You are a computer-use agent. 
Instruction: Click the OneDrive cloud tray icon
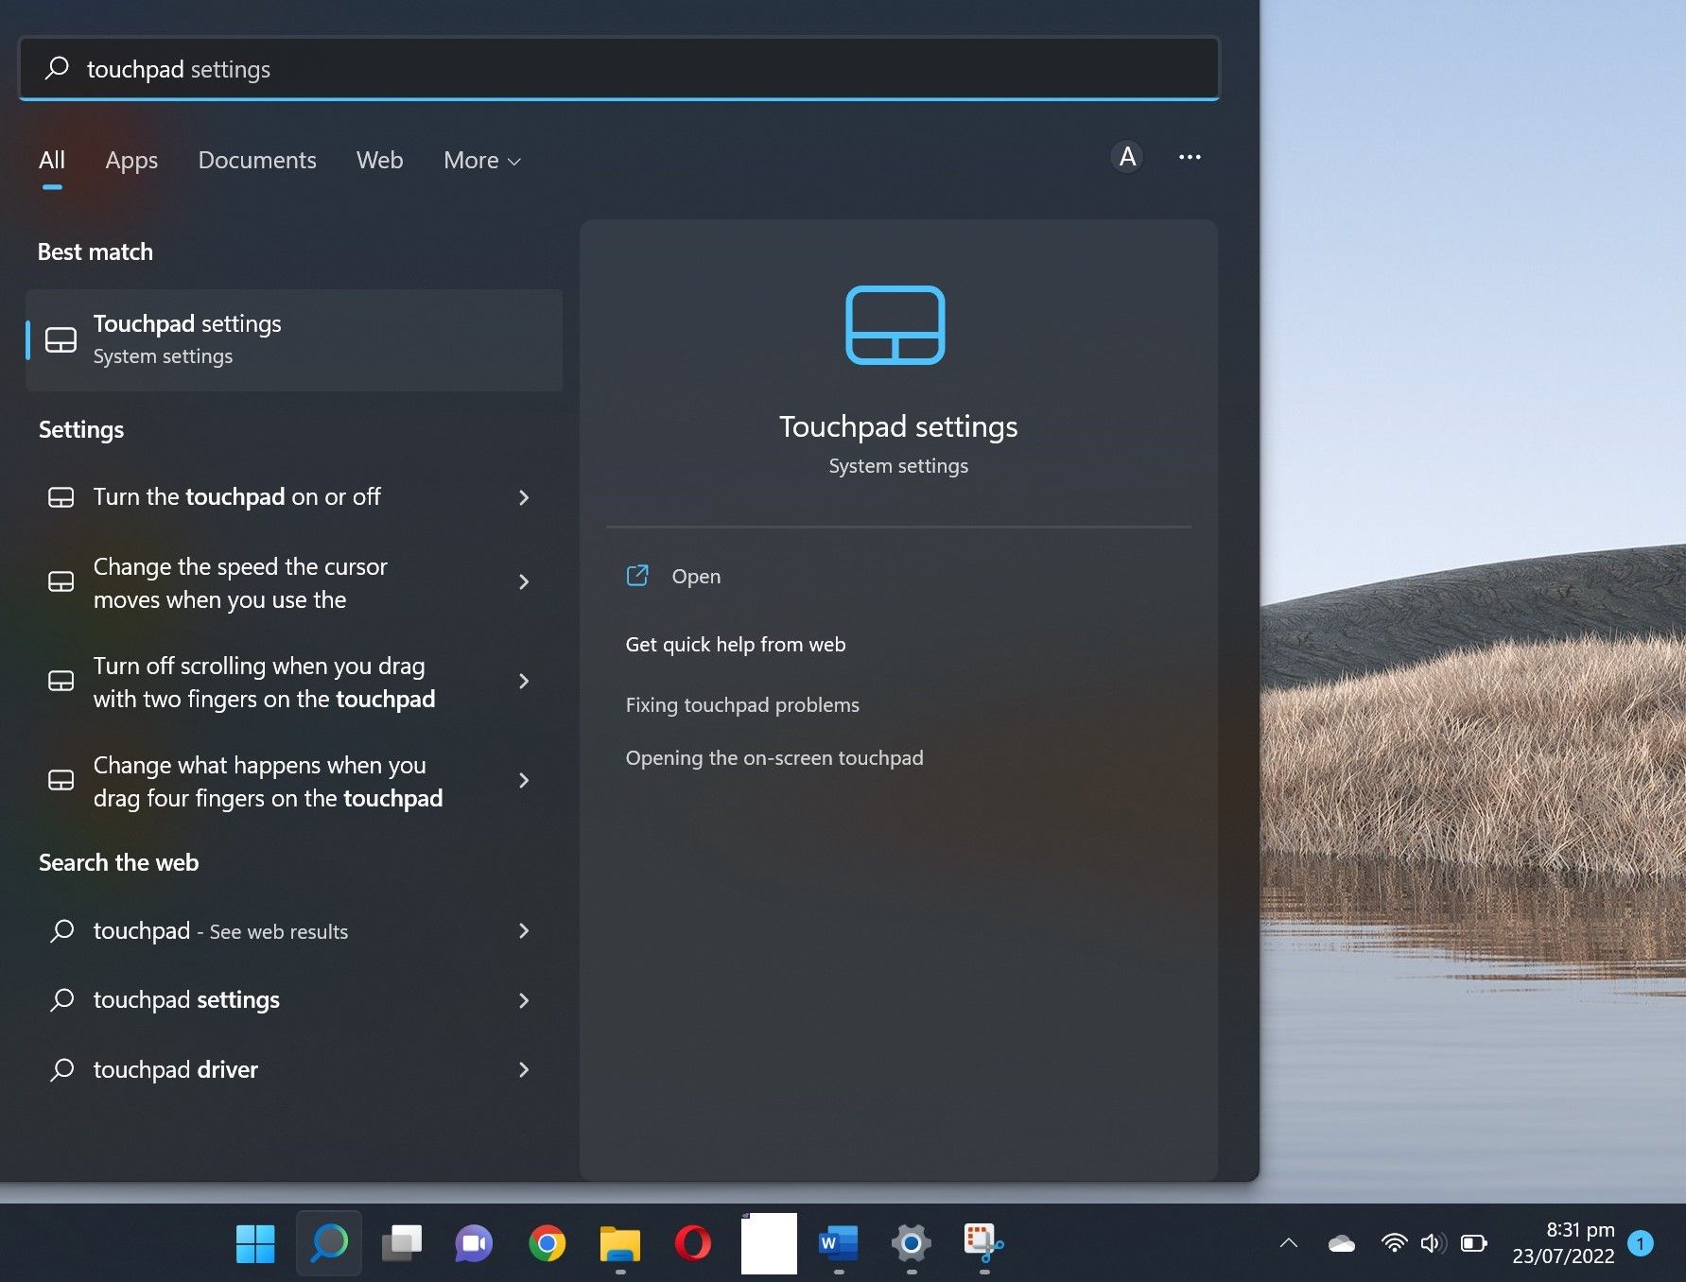coord(1342,1243)
